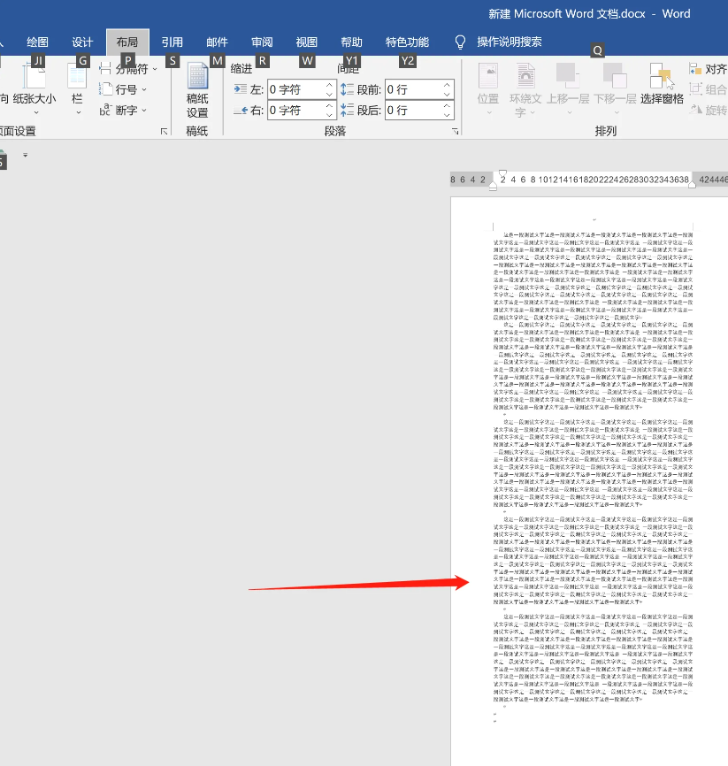Increase the left indent value

(329, 85)
